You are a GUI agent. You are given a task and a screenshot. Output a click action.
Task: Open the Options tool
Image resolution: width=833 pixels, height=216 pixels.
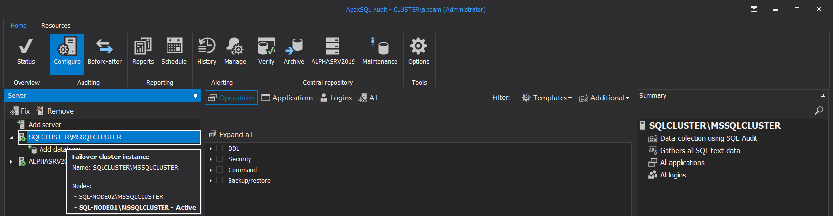pyautogui.click(x=418, y=52)
